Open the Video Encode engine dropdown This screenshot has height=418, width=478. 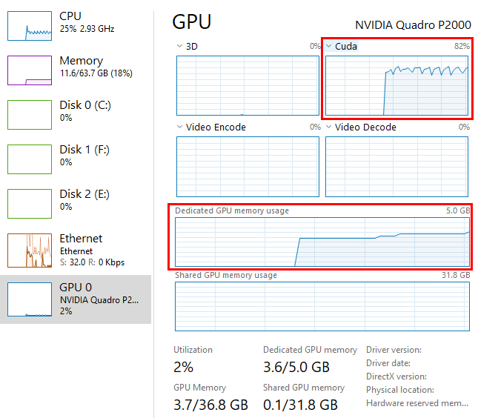(179, 127)
